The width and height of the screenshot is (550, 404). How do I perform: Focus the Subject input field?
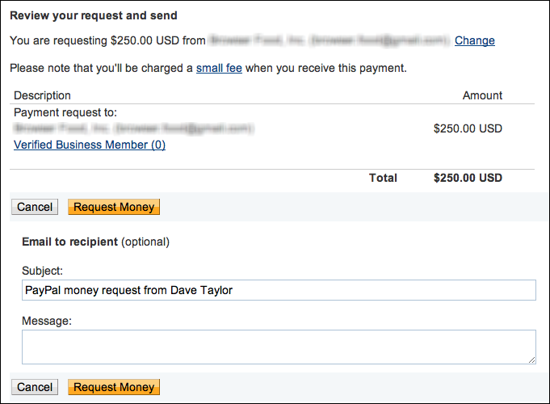tap(279, 290)
